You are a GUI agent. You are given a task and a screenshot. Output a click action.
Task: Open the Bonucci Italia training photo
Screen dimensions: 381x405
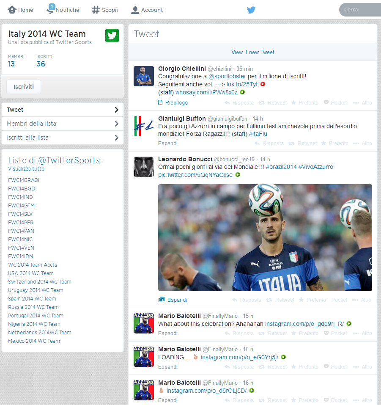265,238
